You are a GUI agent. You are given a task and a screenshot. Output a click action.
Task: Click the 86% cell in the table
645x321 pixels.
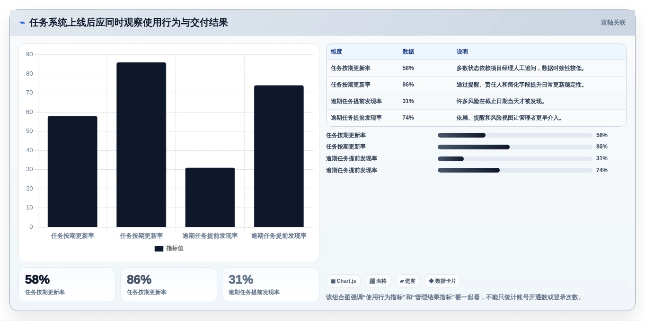tap(408, 85)
